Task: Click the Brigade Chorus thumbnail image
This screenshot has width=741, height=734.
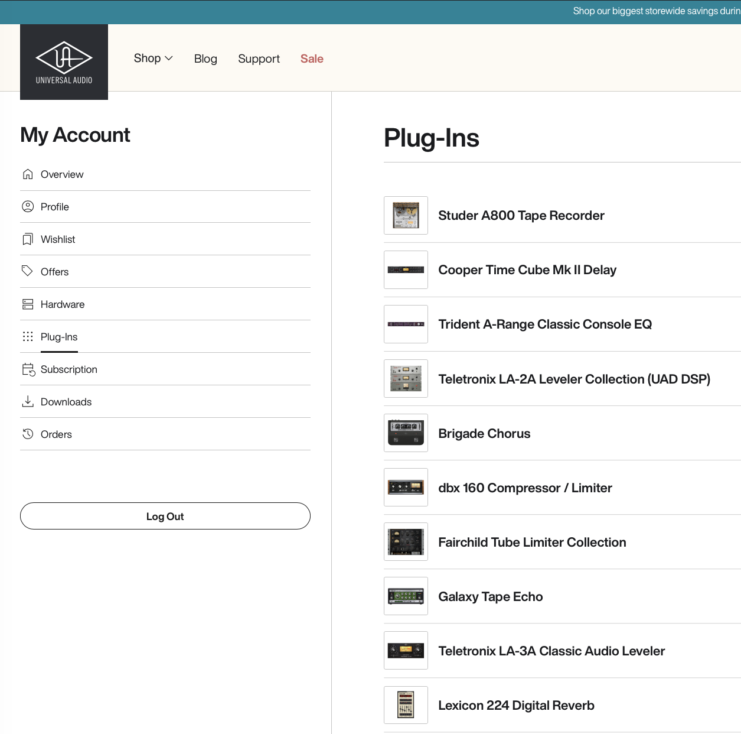Action: point(406,433)
